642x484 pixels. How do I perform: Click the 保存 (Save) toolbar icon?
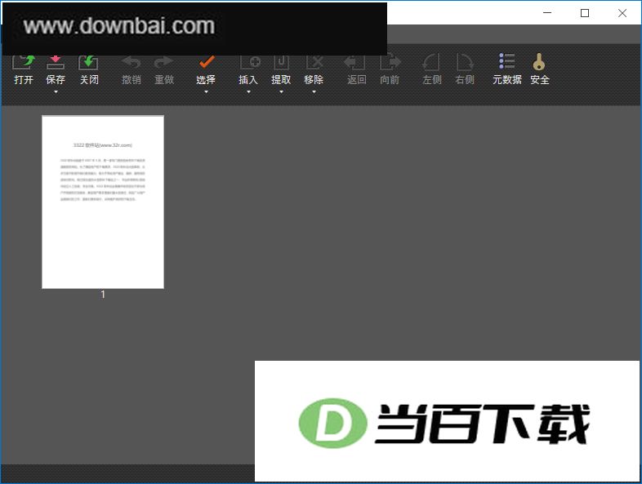click(x=56, y=63)
